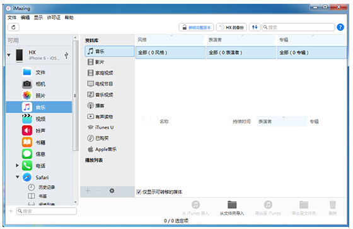This screenshot has height=229, width=353.
Task: Click sidebar scrollbar down arrow
Action: point(76,202)
